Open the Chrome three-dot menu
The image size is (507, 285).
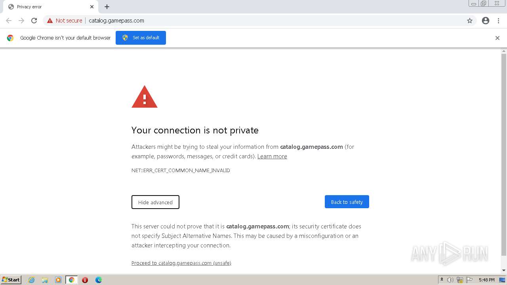[x=498, y=21]
